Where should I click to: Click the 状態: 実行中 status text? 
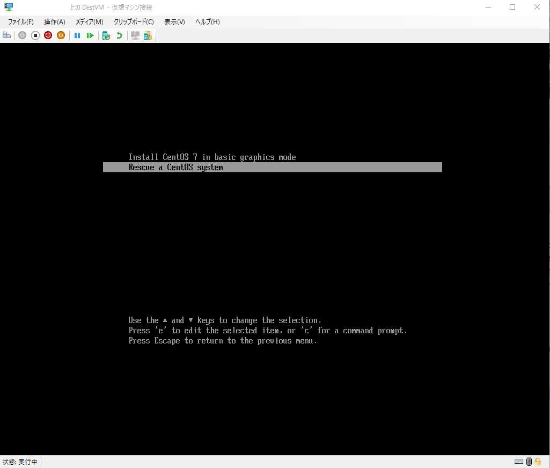(19, 462)
